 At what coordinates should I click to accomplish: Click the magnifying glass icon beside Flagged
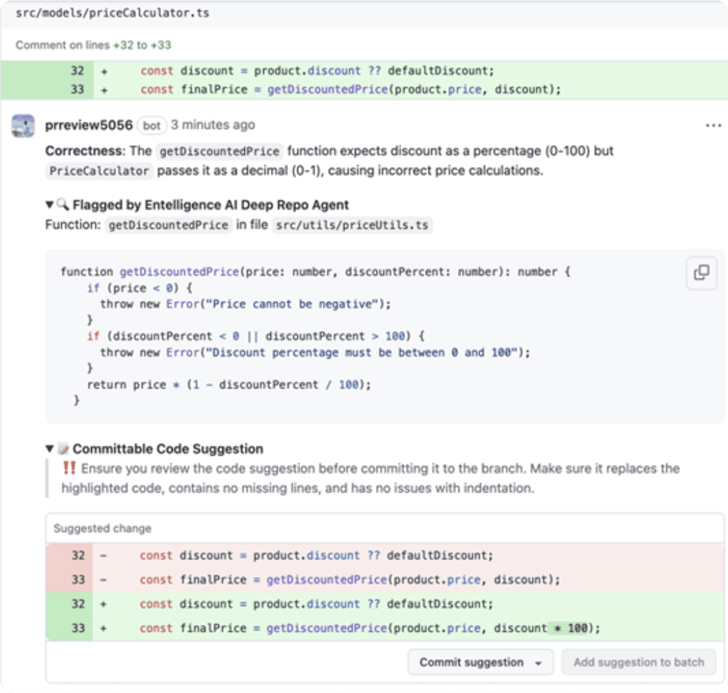(x=63, y=204)
